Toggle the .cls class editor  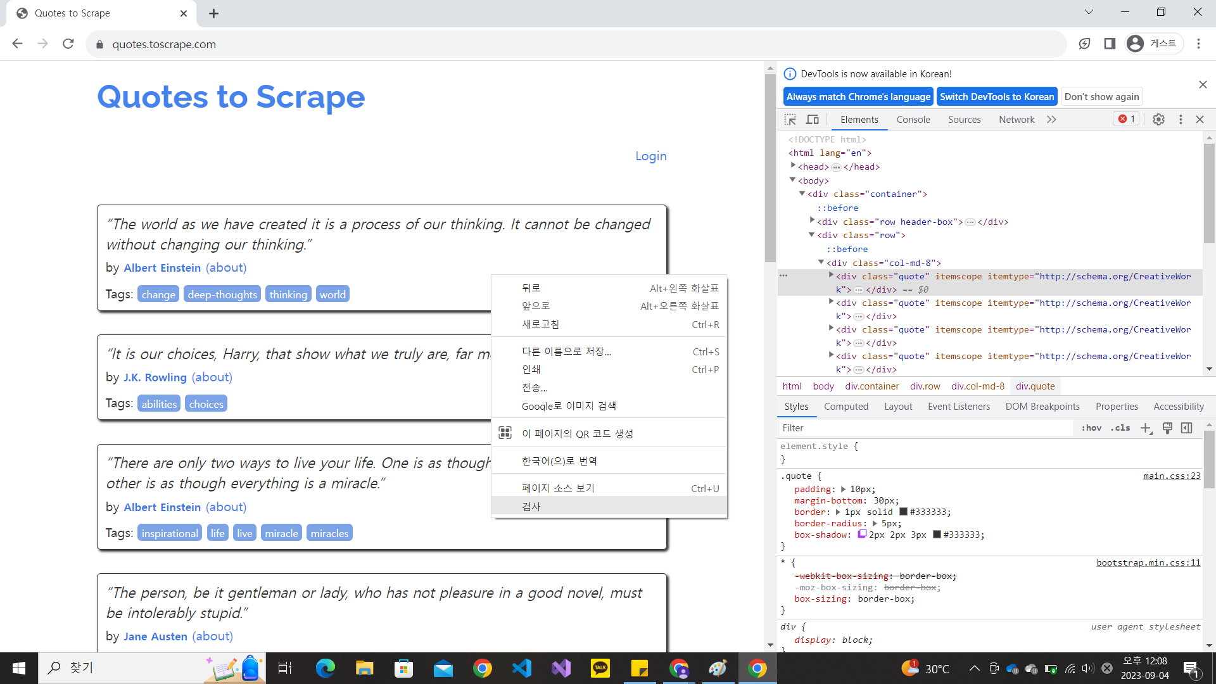(x=1120, y=428)
